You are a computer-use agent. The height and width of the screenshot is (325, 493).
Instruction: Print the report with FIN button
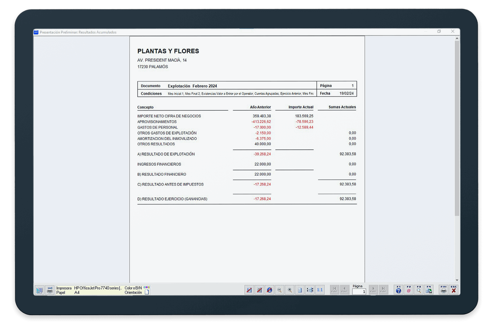tap(444, 290)
